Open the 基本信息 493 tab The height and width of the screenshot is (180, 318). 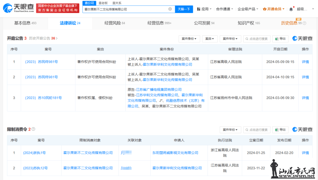click(25, 23)
